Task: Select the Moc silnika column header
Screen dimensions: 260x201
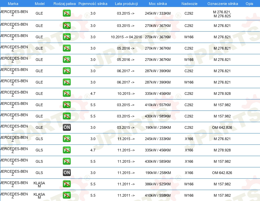Action: pos(158,3)
